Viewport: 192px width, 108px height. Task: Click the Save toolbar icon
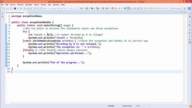pos(8,8)
